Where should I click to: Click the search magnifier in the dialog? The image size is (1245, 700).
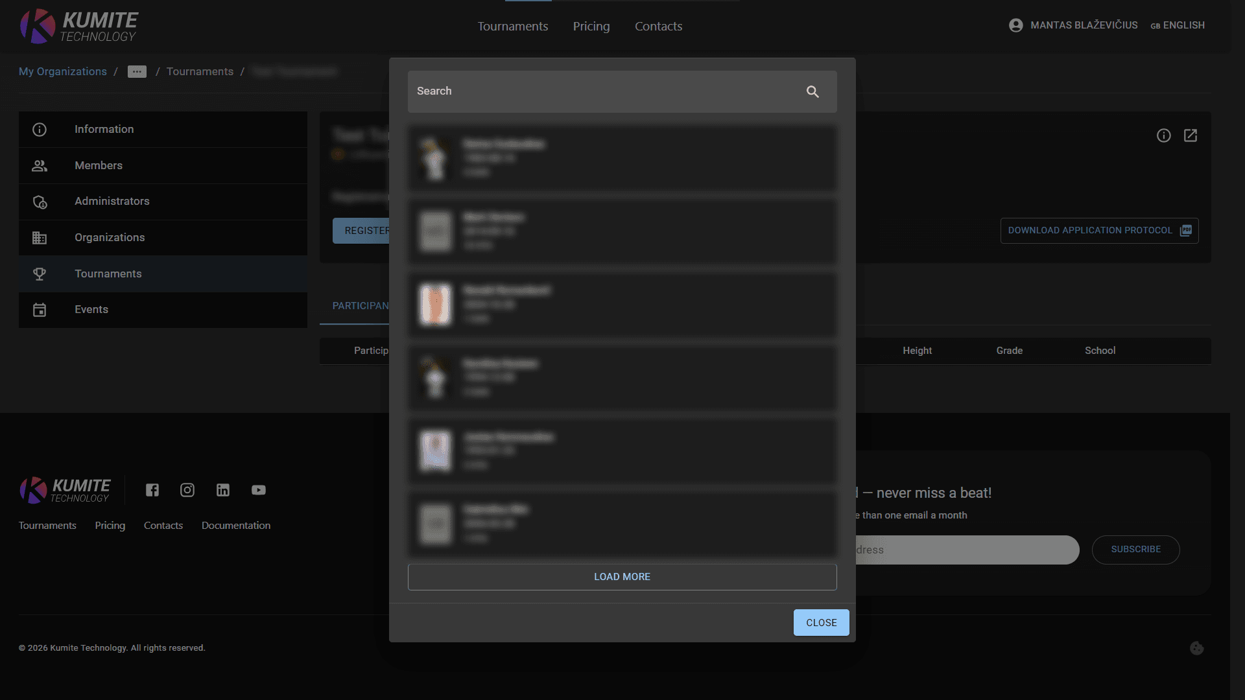click(x=812, y=91)
